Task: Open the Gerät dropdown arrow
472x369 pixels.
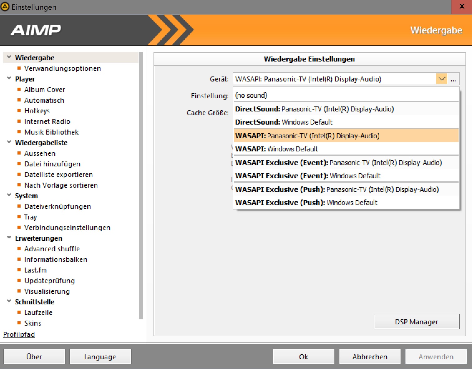Action: 442,79
